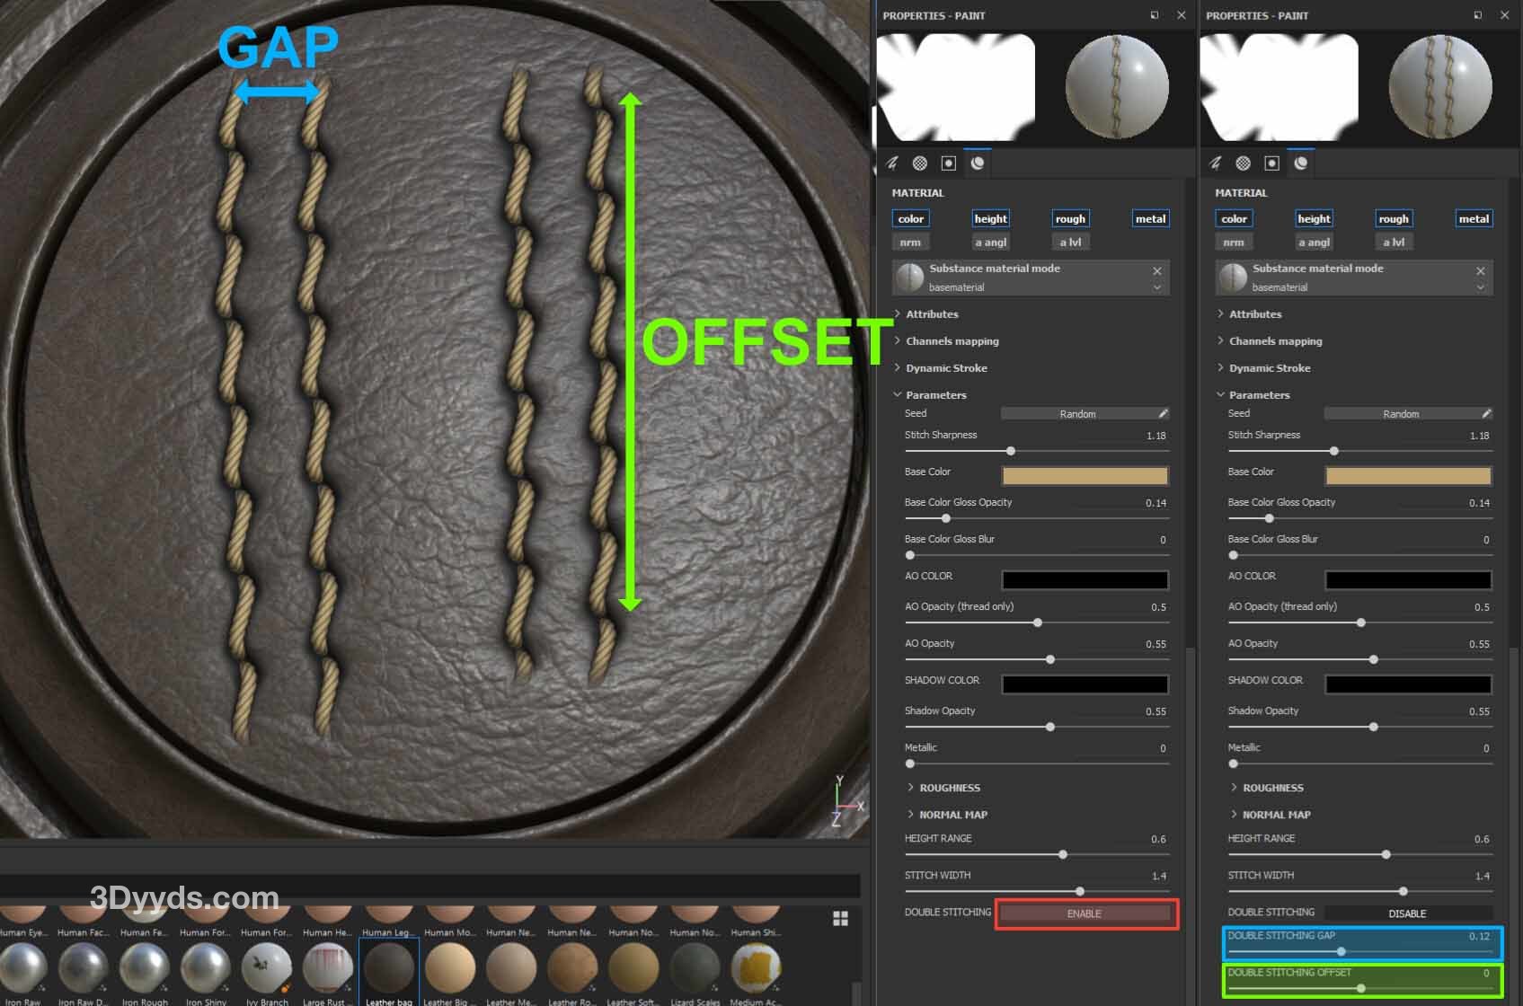This screenshot has height=1006, width=1523.
Task: Expand the Attributes section in left panel
Action: (932, 314)
